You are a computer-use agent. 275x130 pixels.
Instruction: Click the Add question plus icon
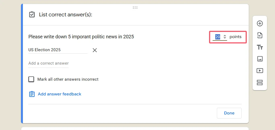click(260, 24)
